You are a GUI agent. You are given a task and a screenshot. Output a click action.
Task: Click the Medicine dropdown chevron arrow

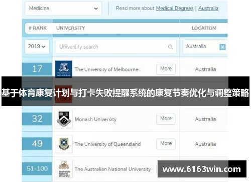(x=96, y=9)
